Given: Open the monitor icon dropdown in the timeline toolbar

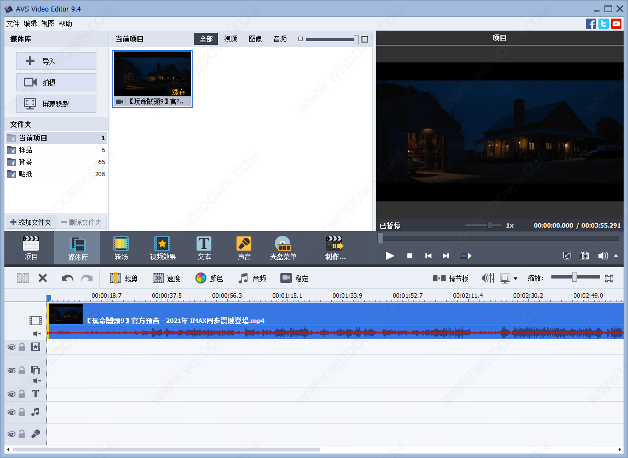Looking at the screenshot, I should tap(515, 278).
